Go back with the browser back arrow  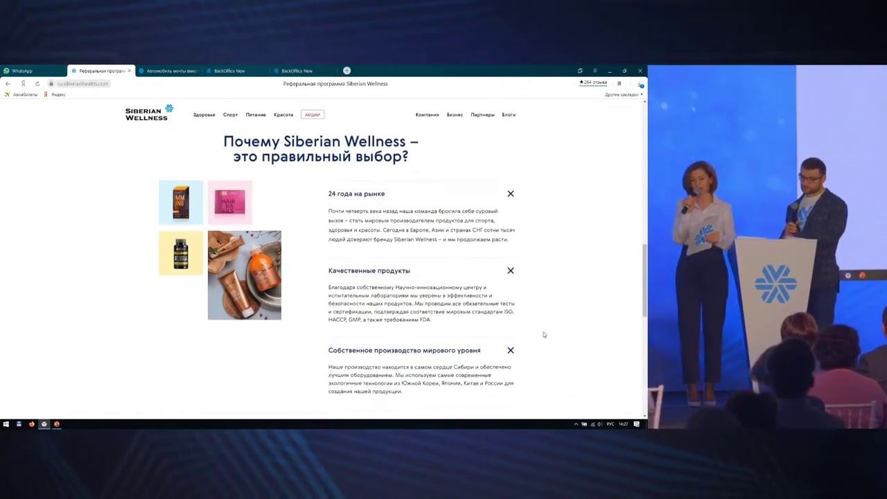point(8,83)
